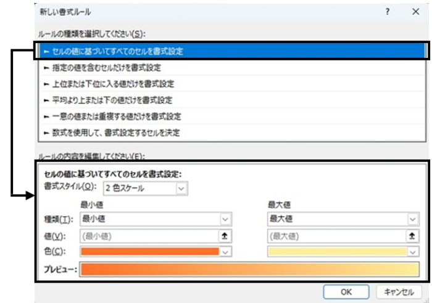Click the maximum 値 input field
Viewport: 432px width, 303px height.
click(336, 235)
